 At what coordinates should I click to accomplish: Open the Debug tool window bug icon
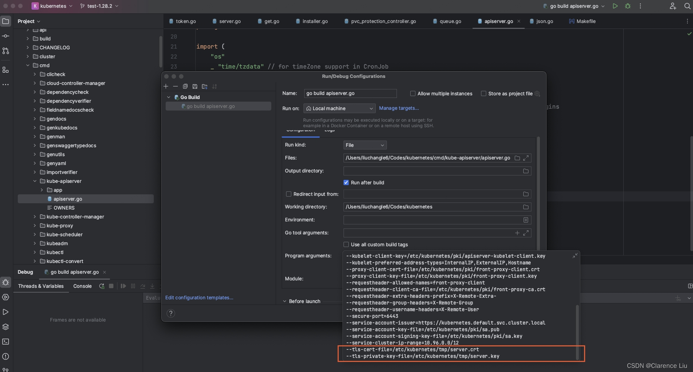6,282
